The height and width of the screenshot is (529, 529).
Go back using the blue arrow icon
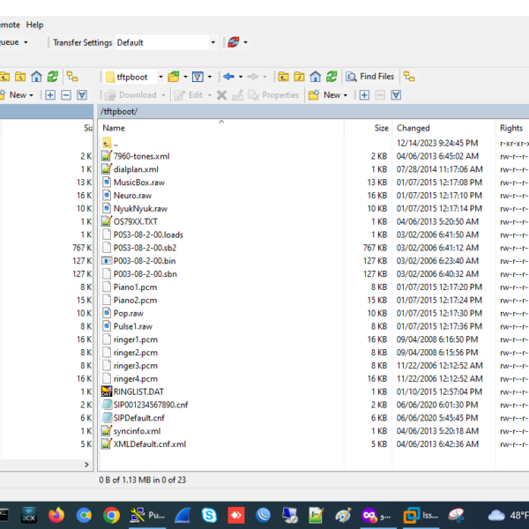pyautogui.click(x=228, y=77)
